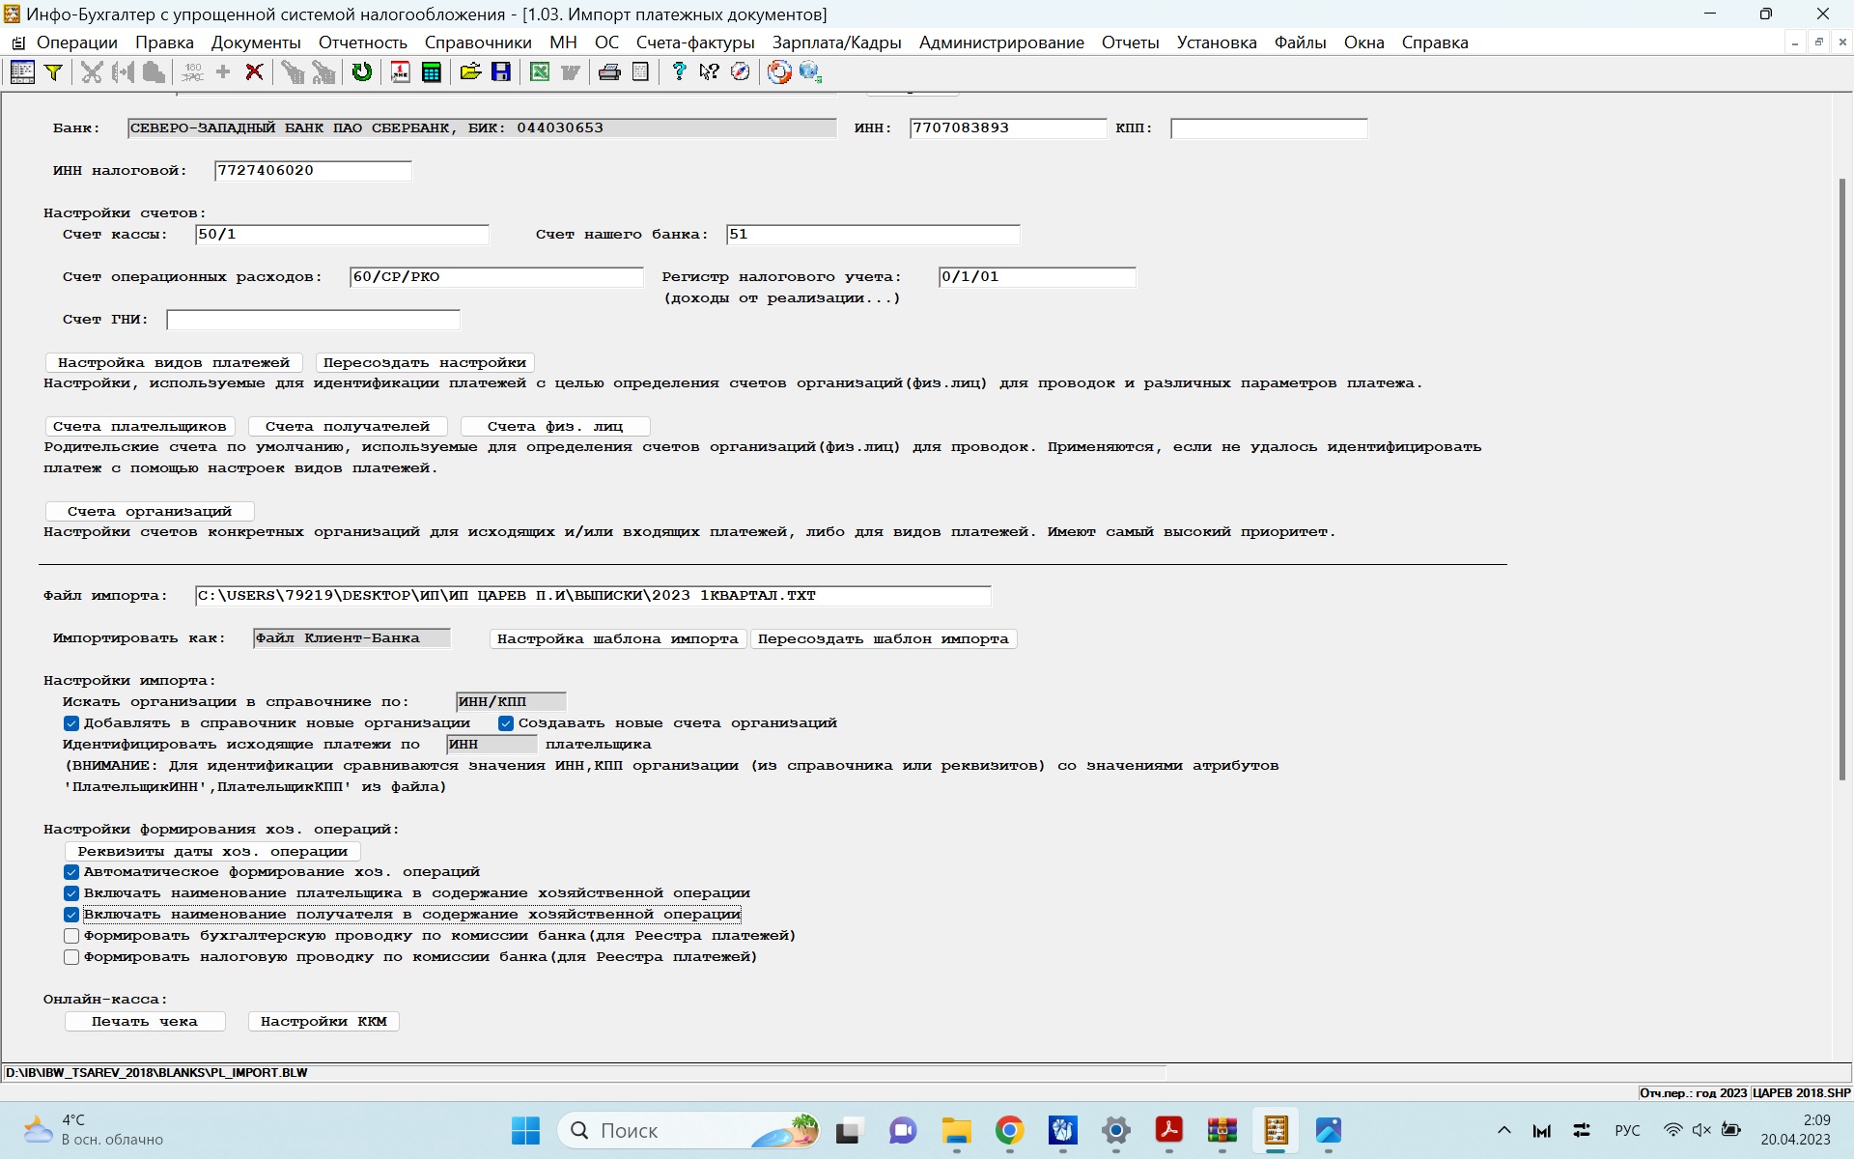Click the globe web update icon
This screenshot has width=1854, height=1159.
coord(810,72)
